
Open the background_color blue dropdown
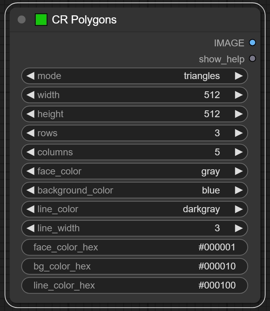(134, 190)
